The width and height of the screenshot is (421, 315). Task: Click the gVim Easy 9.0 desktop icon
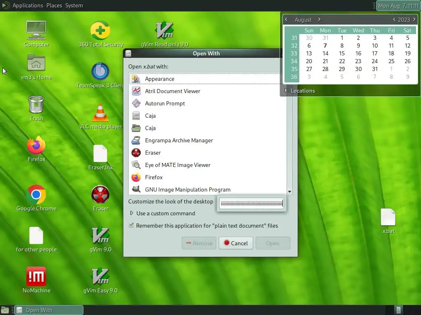click(100, 276)
